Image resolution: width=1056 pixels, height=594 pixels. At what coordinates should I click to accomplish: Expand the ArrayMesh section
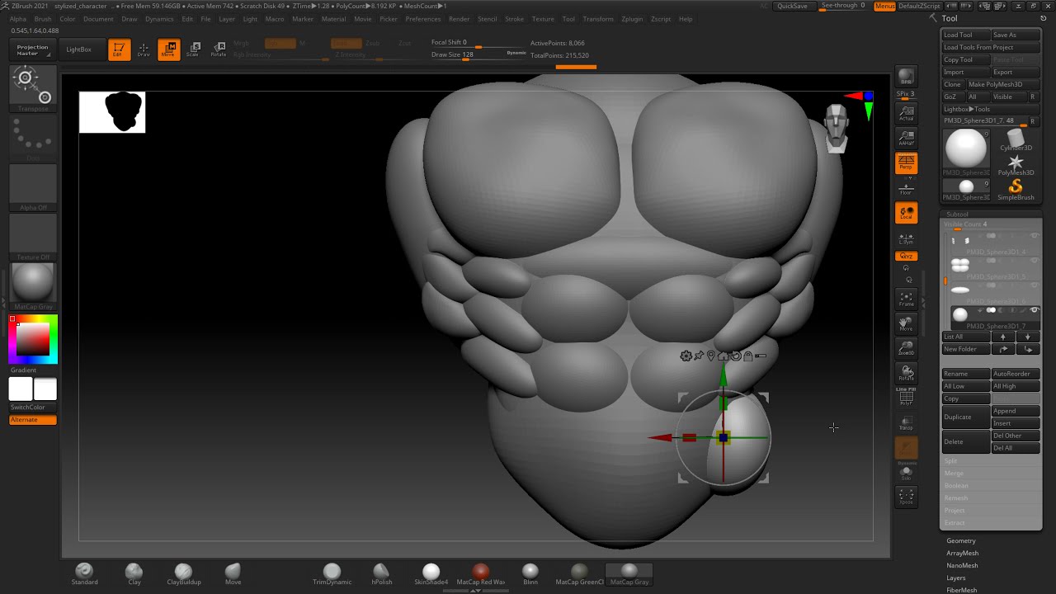click(x=962, y=554)
